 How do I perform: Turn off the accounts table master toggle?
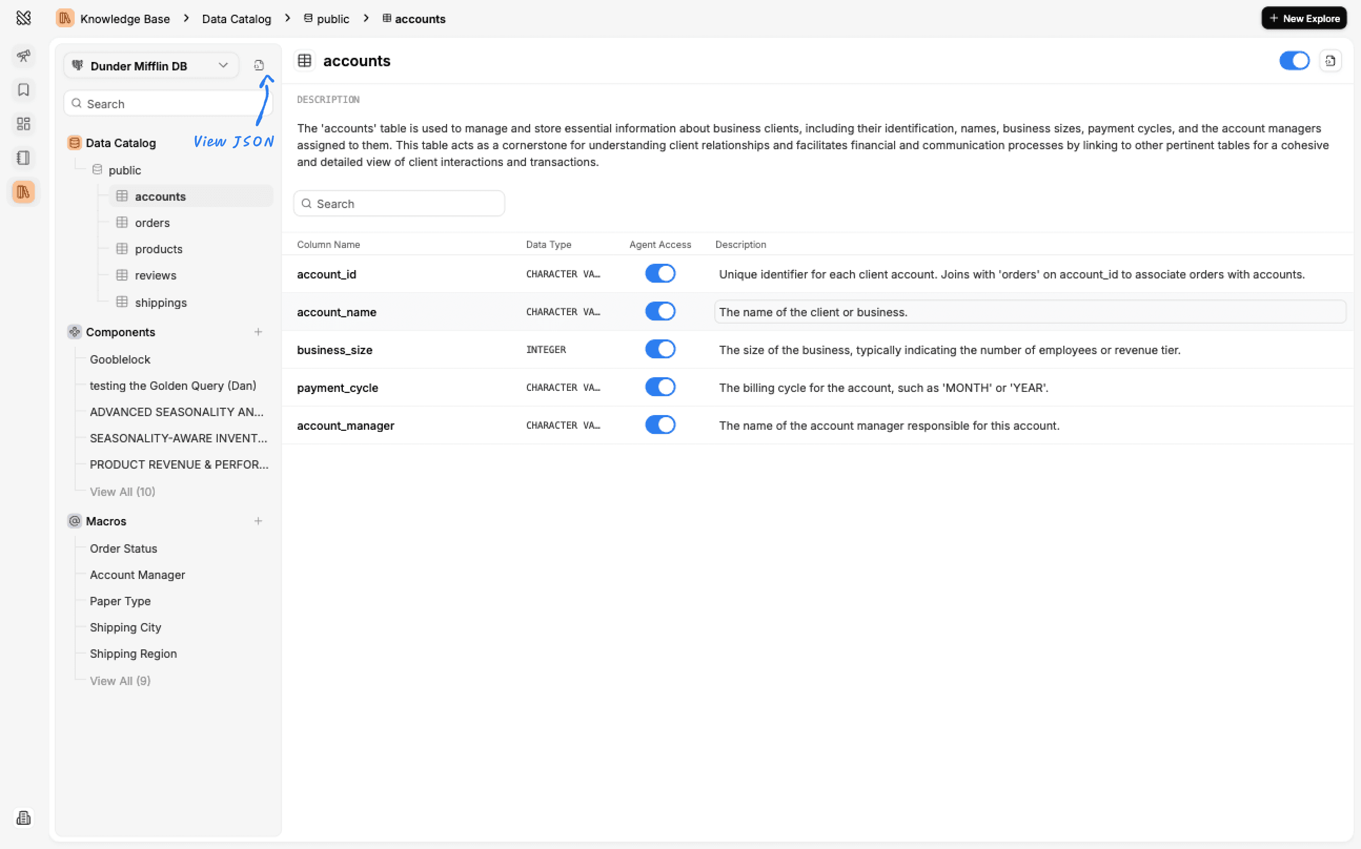(1294, 60)
